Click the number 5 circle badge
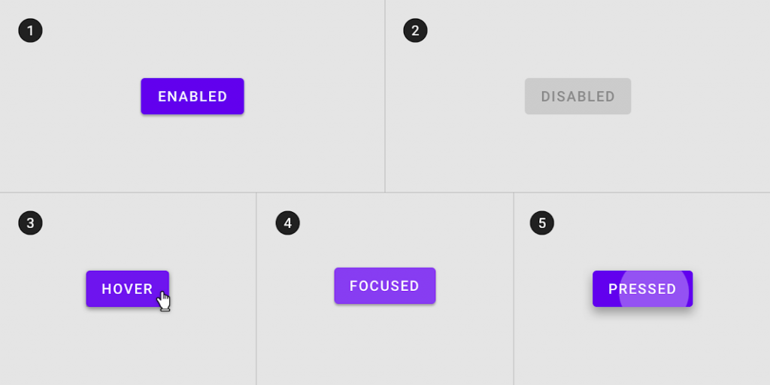 (x=542, y=223)
